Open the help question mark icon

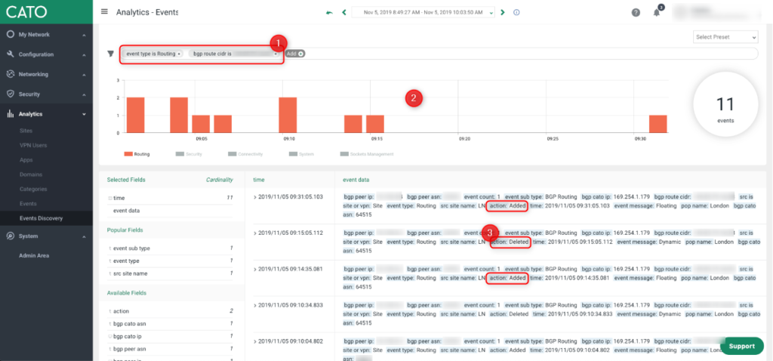(636, 13)
